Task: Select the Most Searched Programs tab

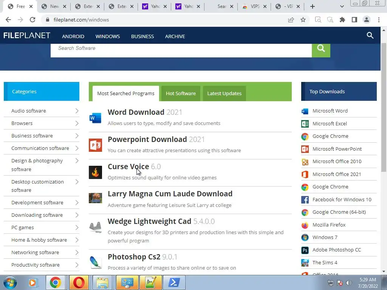Action: tap(125, 94)
